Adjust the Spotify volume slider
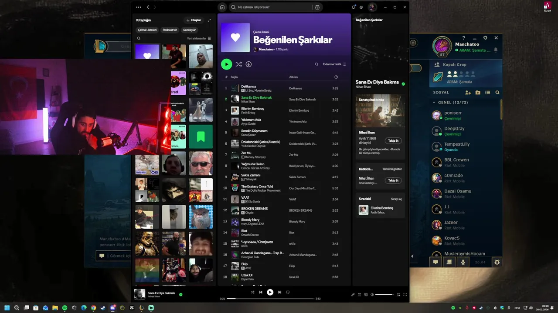The width and height of the screenshot is (558, 313). pyautogui.click(x=384, y=295)
